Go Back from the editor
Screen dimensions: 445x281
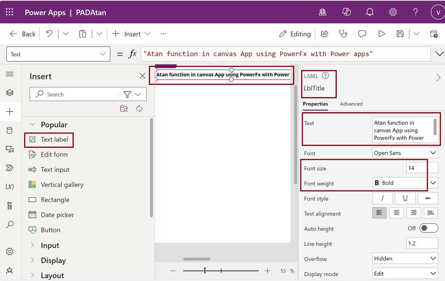coord(23,34)
